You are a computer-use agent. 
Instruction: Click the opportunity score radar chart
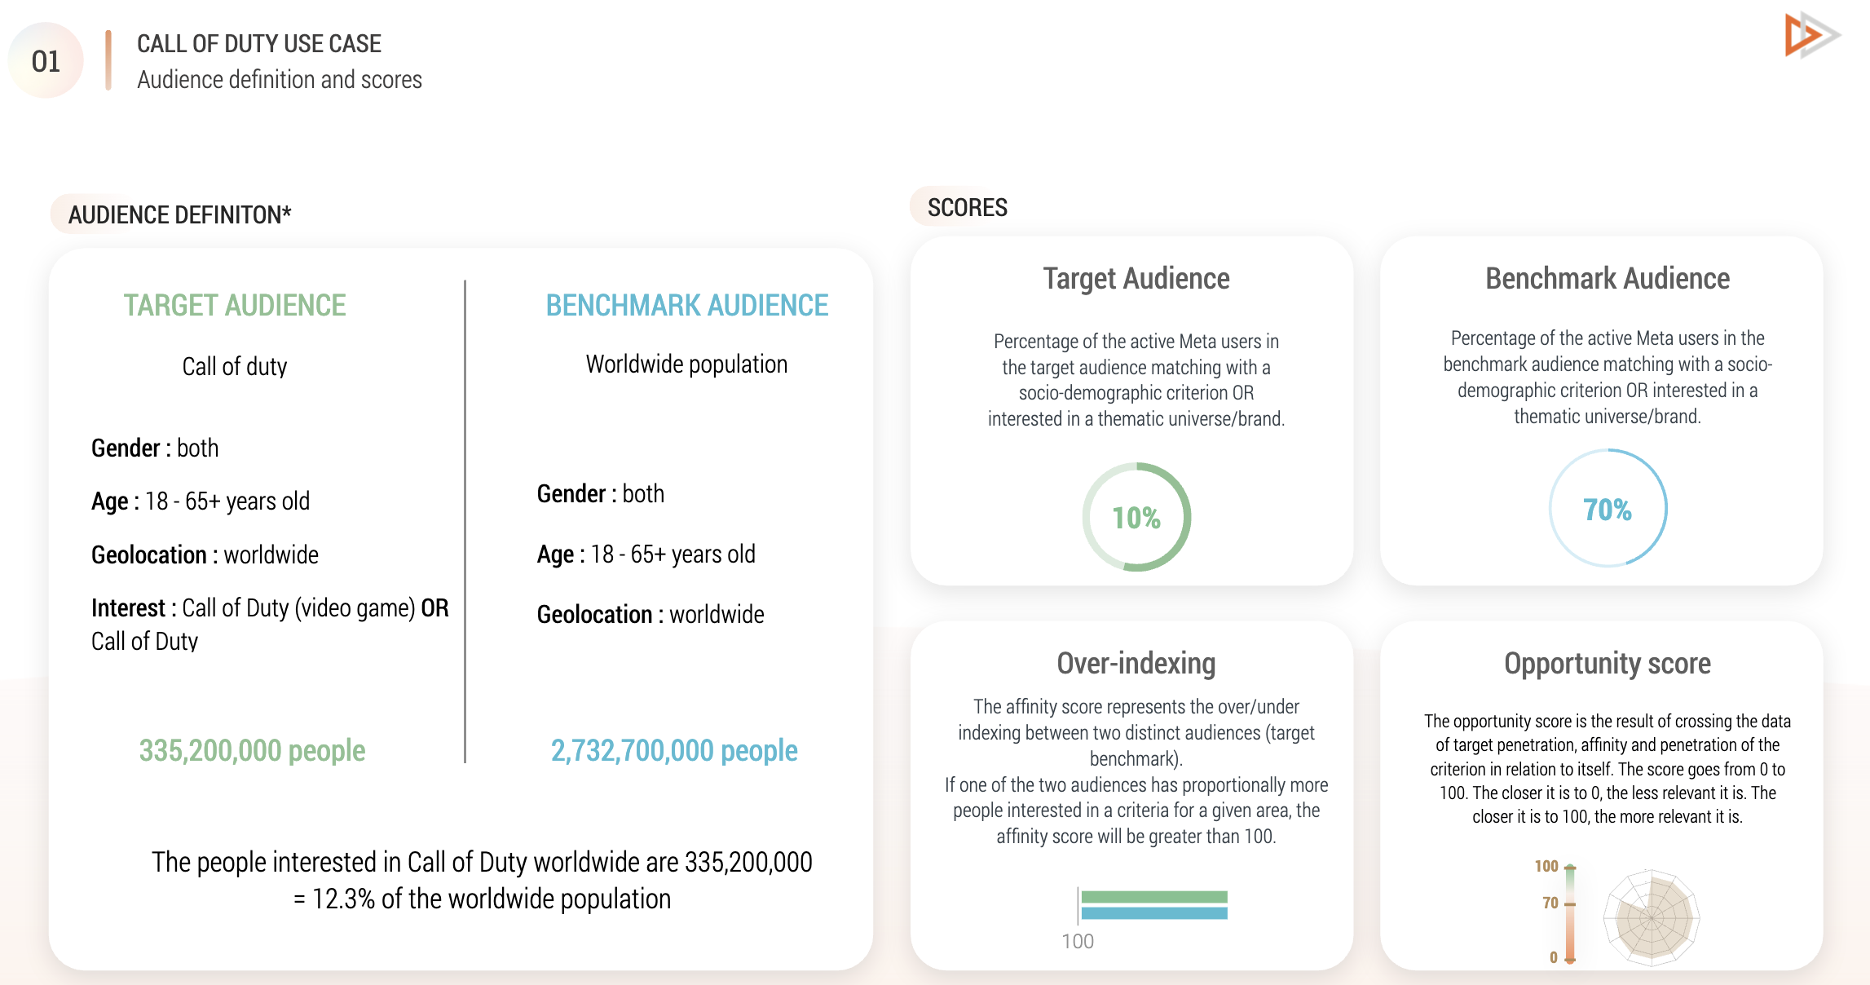[1652, 918]
